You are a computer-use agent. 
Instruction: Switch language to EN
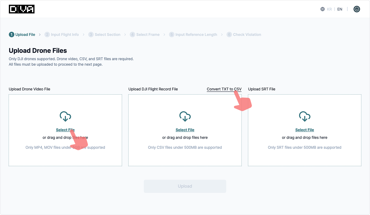click(340, 9)
